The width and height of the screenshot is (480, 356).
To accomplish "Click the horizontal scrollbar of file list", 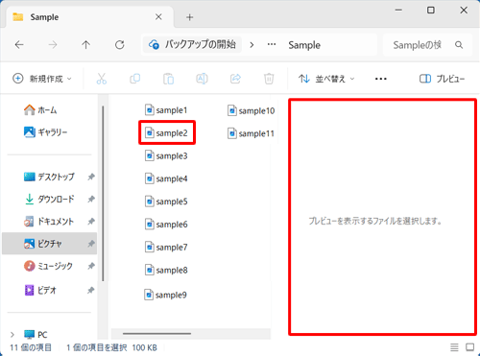I will (156, 334).
